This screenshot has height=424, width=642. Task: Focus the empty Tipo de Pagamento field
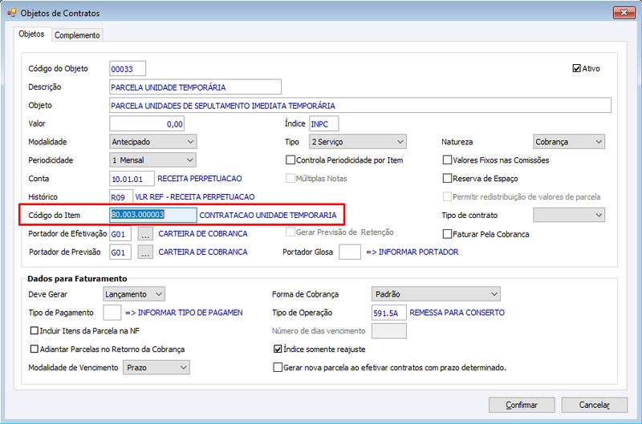[112, 313]
